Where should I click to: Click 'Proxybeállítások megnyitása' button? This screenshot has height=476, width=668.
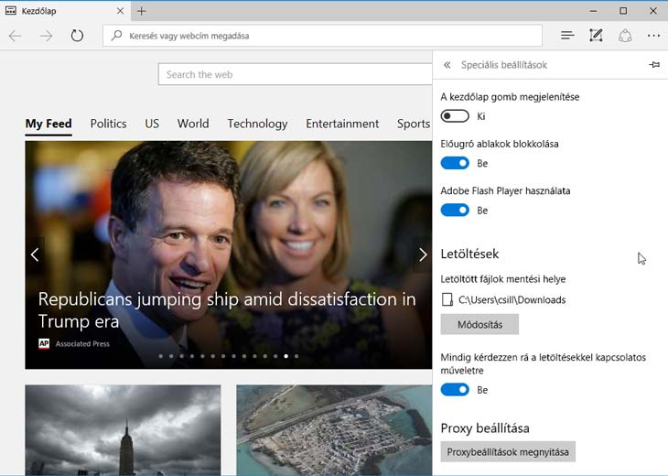pos(508,452)
